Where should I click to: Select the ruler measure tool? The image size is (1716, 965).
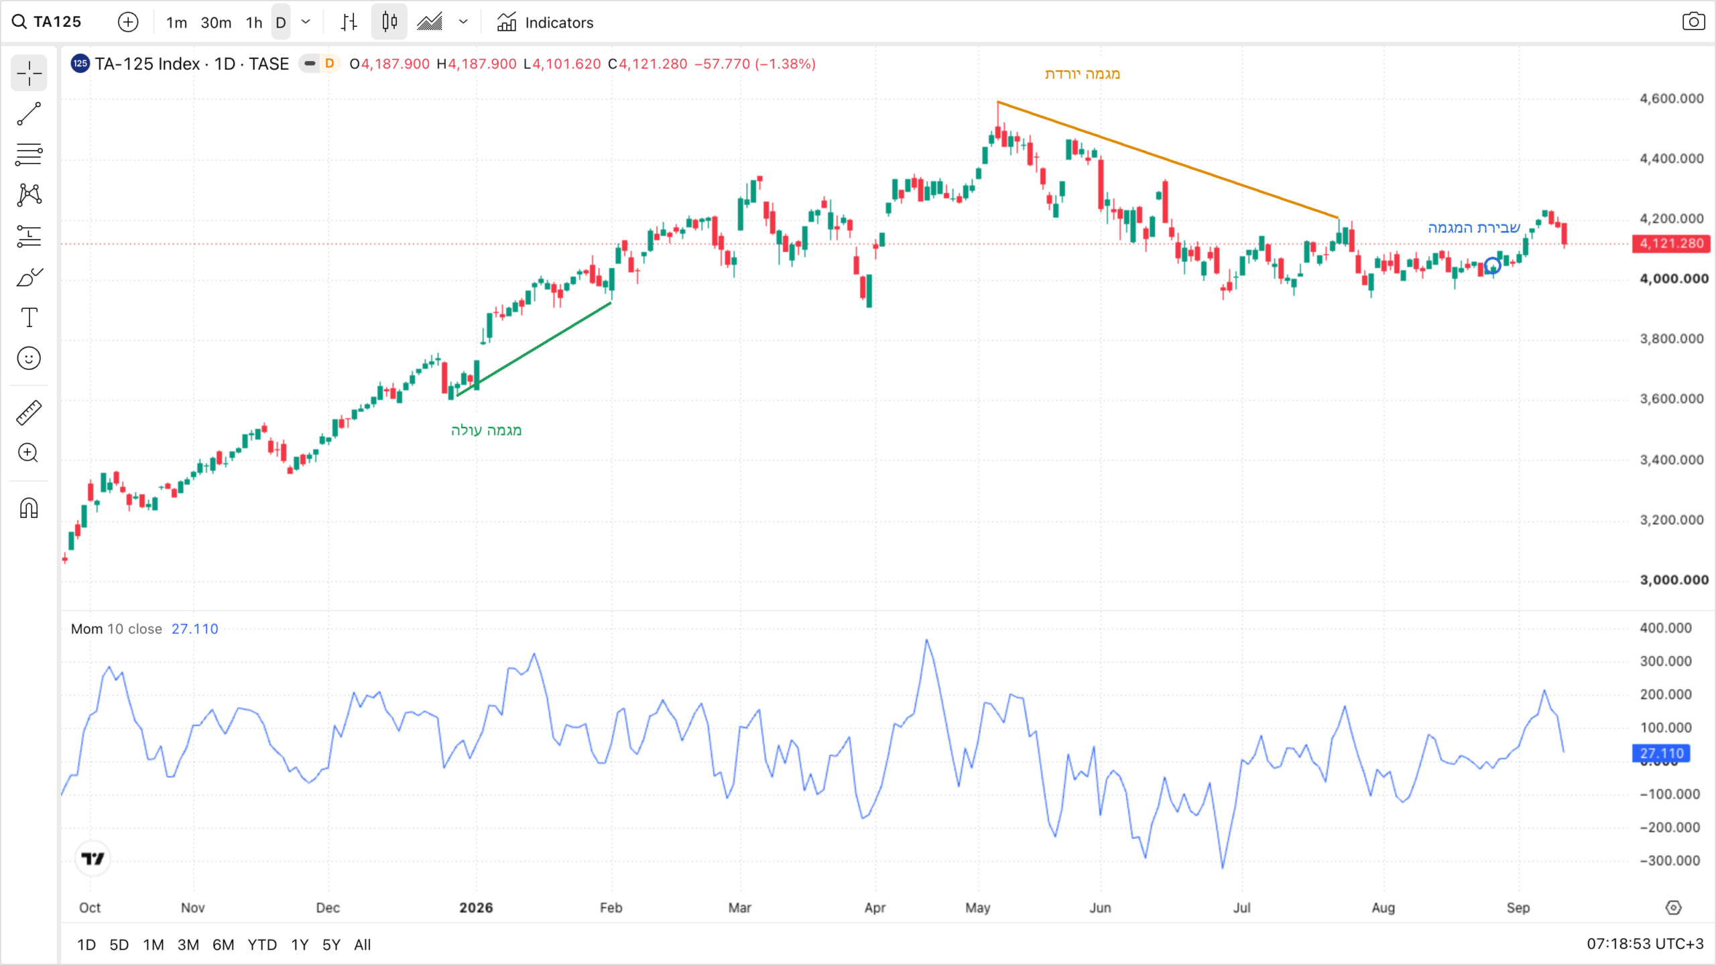[x=29, y=413]
